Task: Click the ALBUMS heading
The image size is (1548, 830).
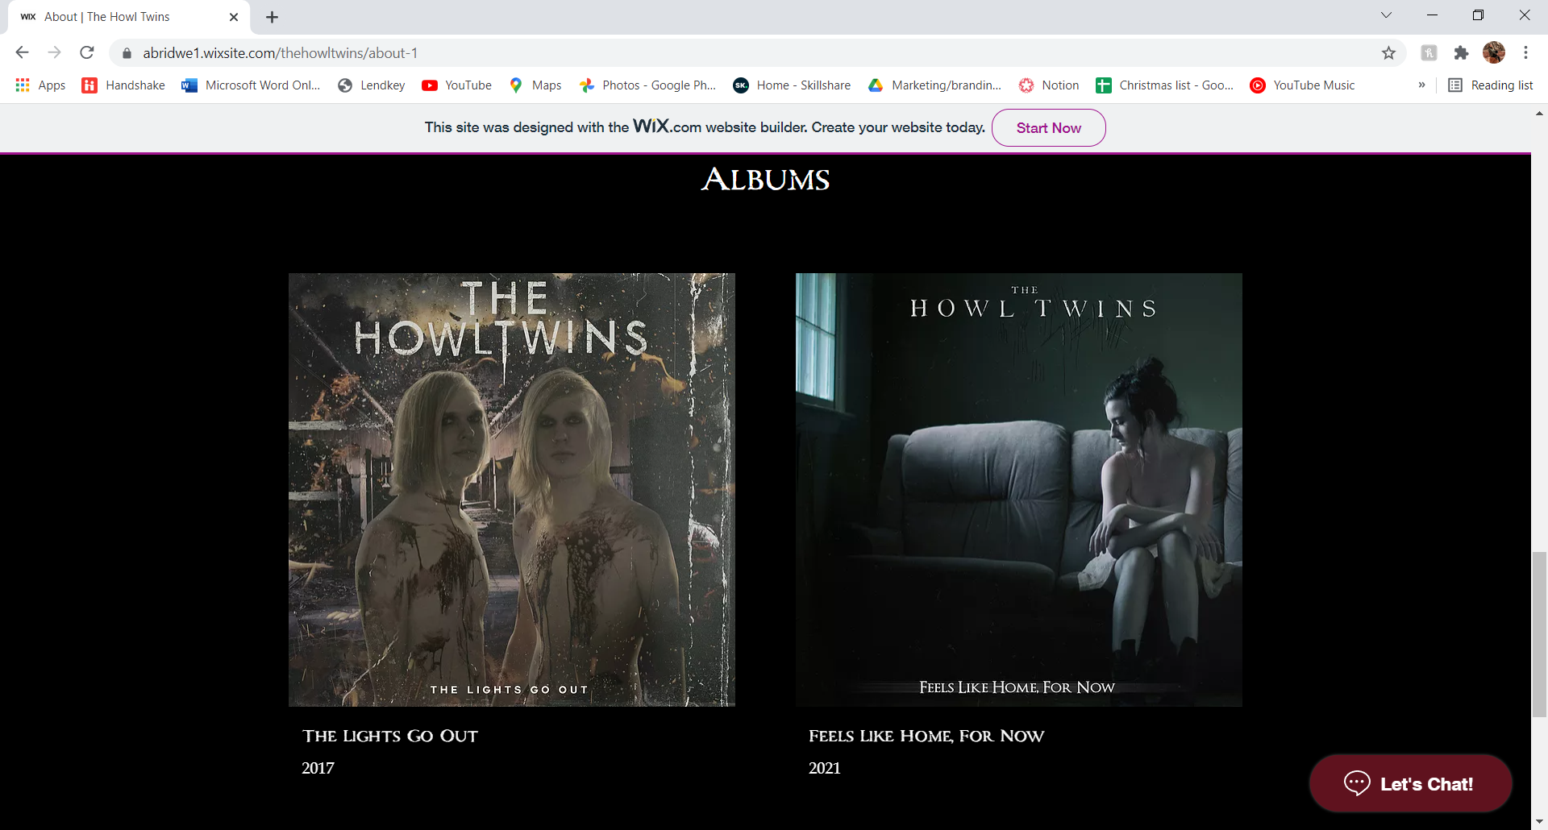Action: [765, 179]
